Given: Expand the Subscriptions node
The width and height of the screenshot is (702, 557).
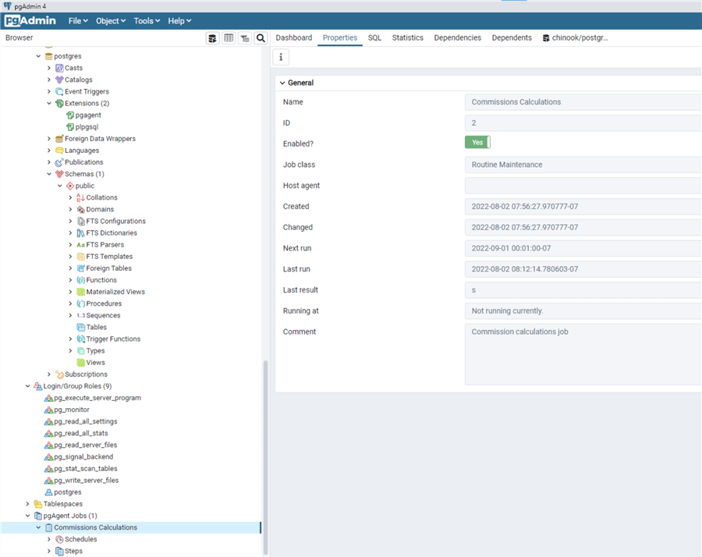Looking at the screenshot, I should [49, 374].
